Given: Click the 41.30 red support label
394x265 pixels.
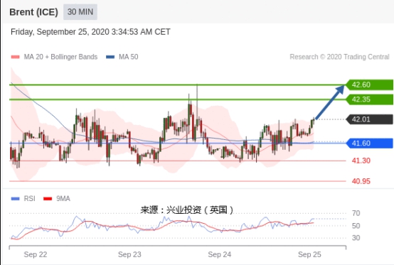Looking at the screenshot, I should pyautogui.click(x=361, y=161).
